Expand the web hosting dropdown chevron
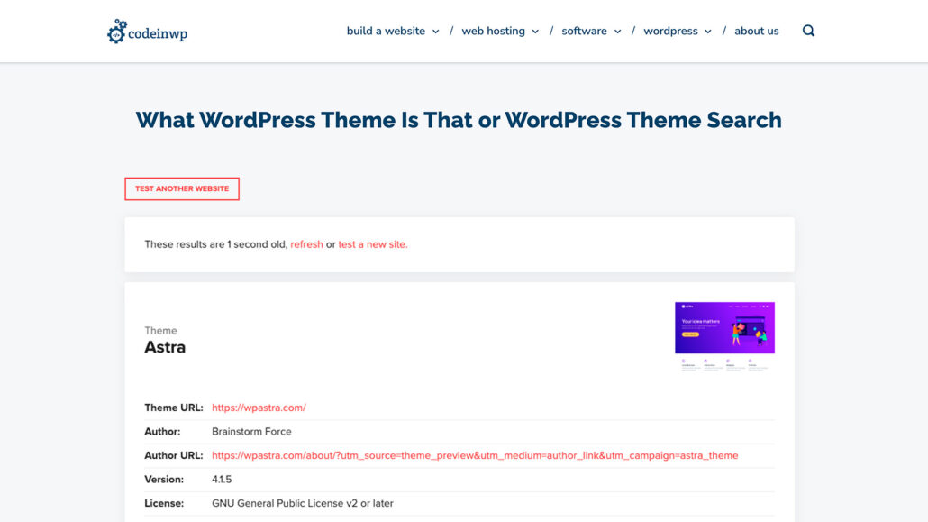Screen dimensions: 928x522 tap(535, 31)
